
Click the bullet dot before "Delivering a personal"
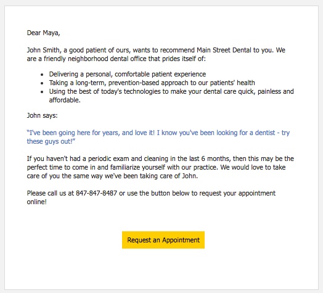click(42, 75)
